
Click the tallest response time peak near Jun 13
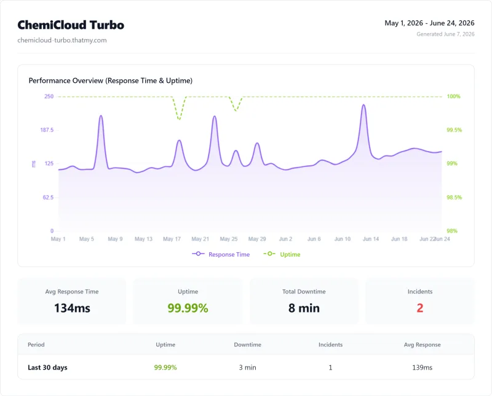tap(363, 105)
